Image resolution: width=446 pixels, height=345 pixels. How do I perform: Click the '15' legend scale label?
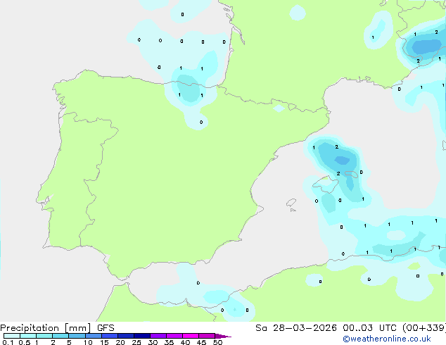pos(104,342)
